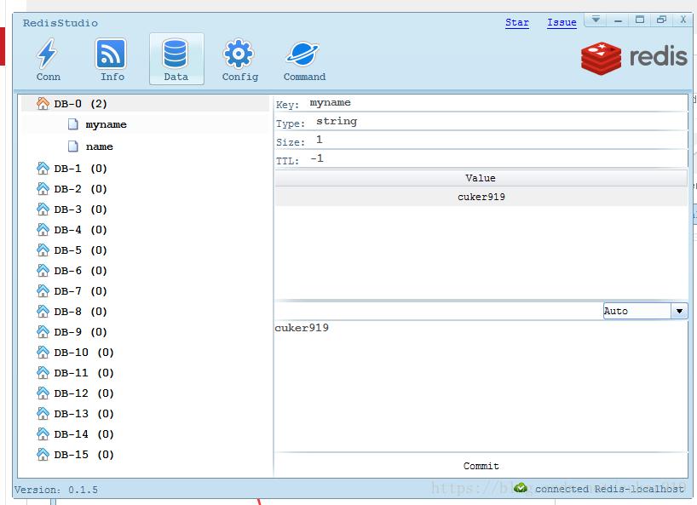Viewport: 697px width, 505px height.
Task: Click the DB-6 house icon
Action: (x=43, y=271)
